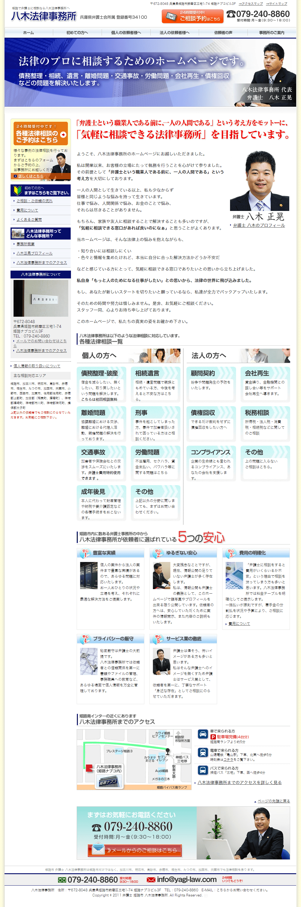This screenshot has height=907, width=301.
Task: Open 個人の依頼者様へ navigation item
Action: [x=126, y=33]
